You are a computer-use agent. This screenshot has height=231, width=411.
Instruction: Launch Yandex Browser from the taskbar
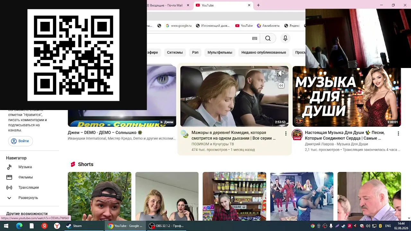point(57,226)
